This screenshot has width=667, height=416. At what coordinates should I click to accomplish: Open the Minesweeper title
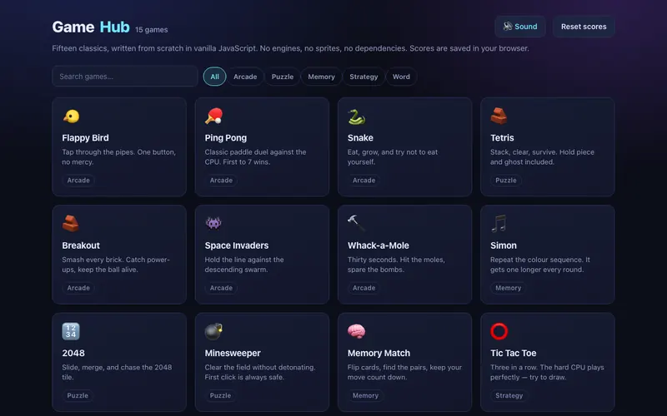click(x=233, y=353)
